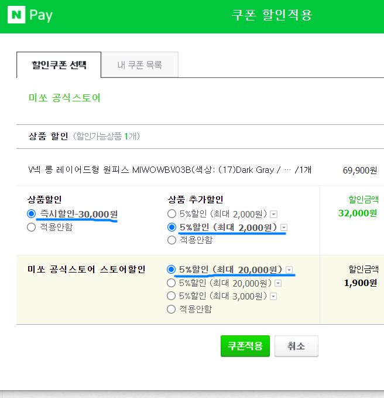This screenshot has width=384, height=398.
Task: Expand details arrow of 3,000원 store coupon
Action: pyautogui.click(x=273, y=296)
